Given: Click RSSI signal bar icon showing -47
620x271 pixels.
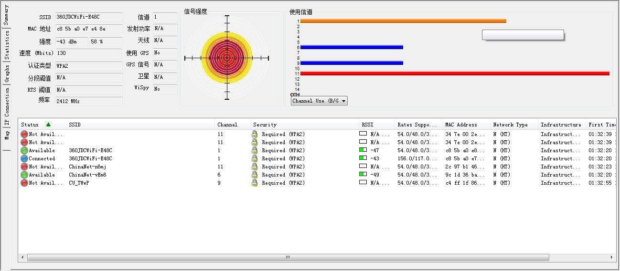Looking at the screenshot, I should tap(363, 150).
